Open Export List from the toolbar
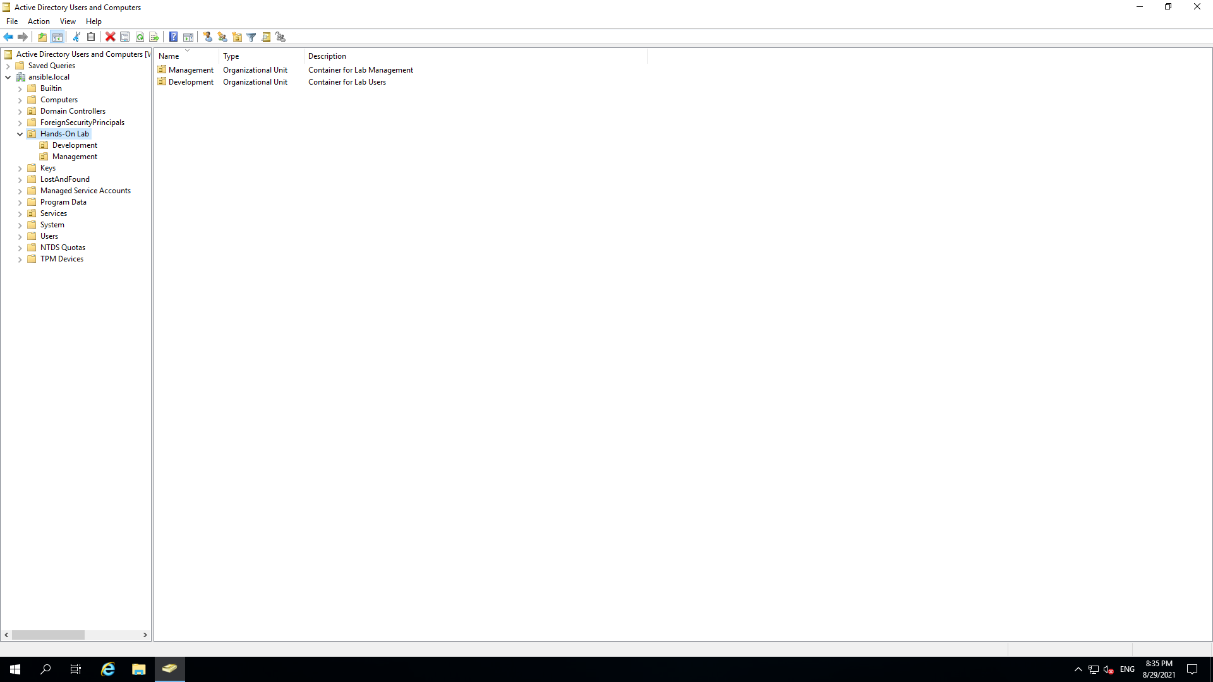 154,37
